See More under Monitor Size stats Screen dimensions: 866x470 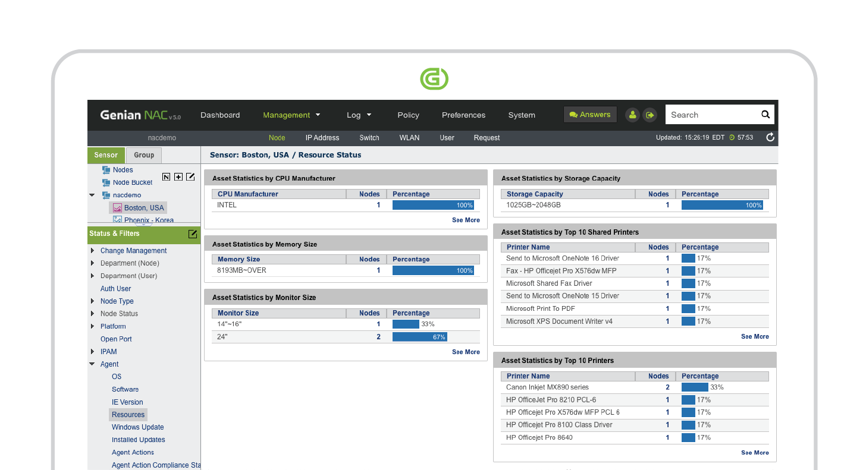[466, 352]
